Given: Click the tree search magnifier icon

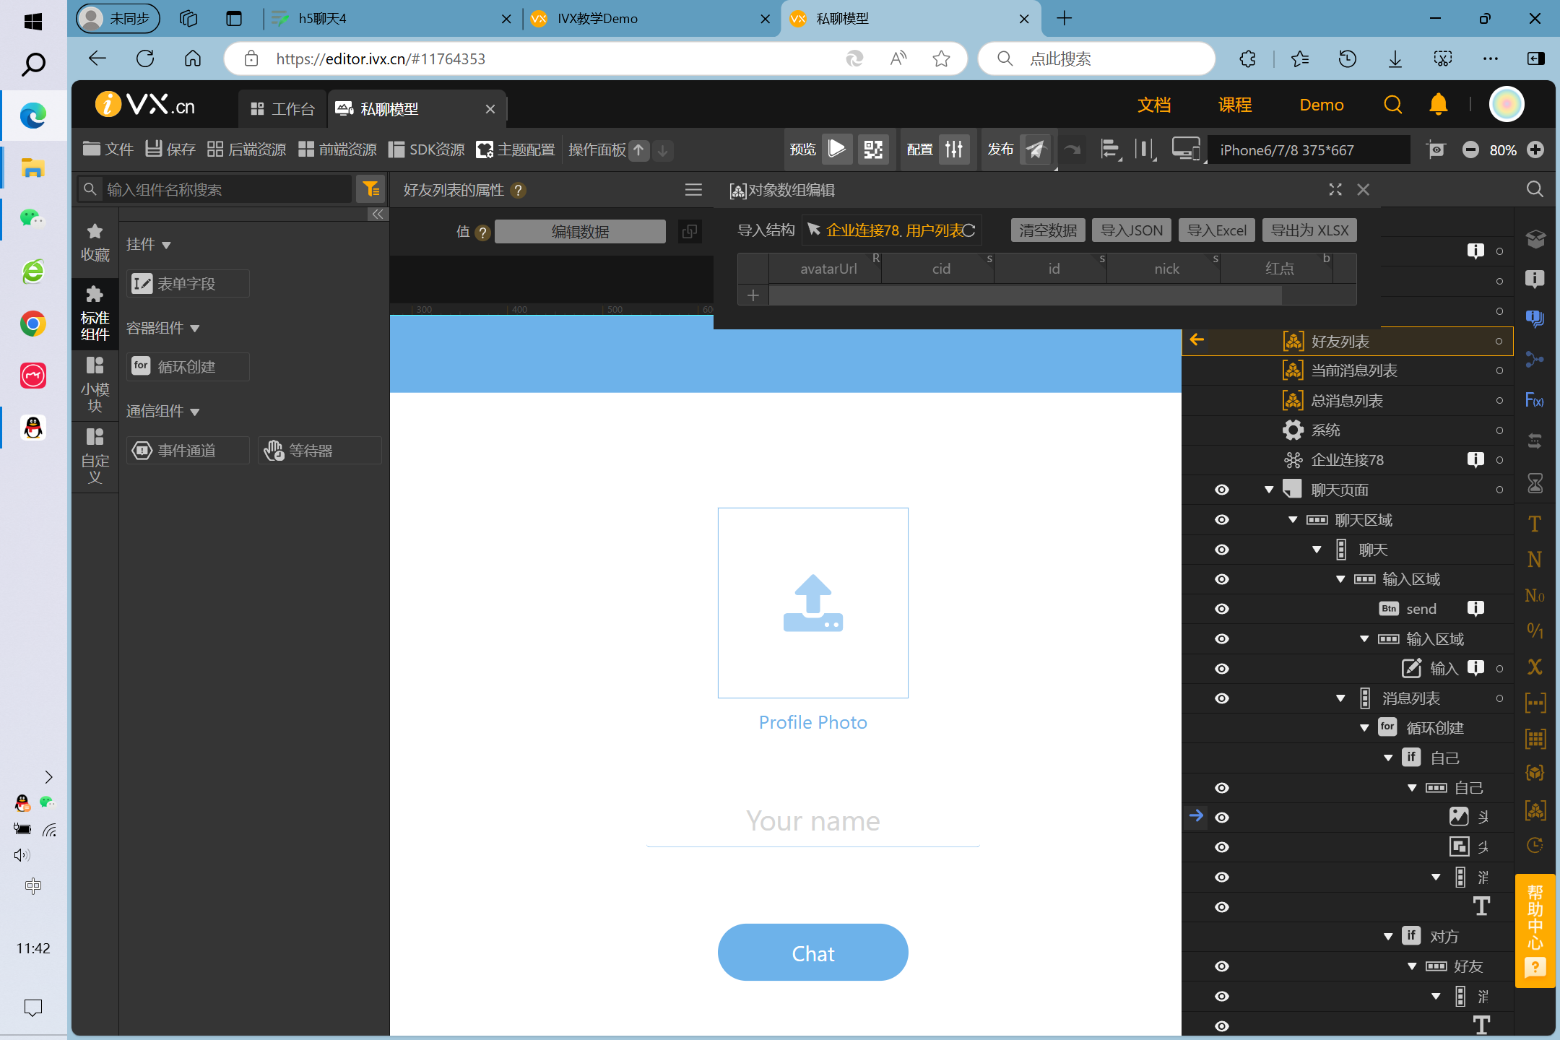Looking at the screenshot, I should tap(1535, 189).
